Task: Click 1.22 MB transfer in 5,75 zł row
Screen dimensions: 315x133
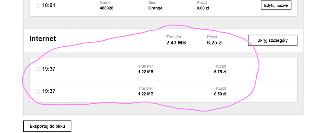Action: (x=146, y=72)
